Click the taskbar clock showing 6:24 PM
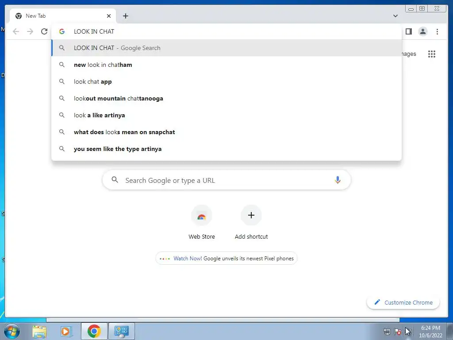 430,332
